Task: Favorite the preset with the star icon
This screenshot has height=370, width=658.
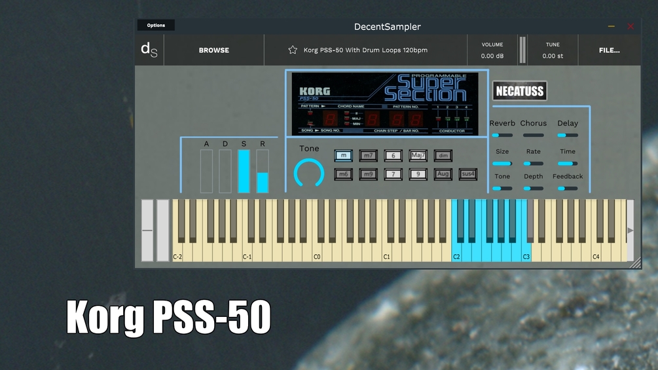Action: 293,50
